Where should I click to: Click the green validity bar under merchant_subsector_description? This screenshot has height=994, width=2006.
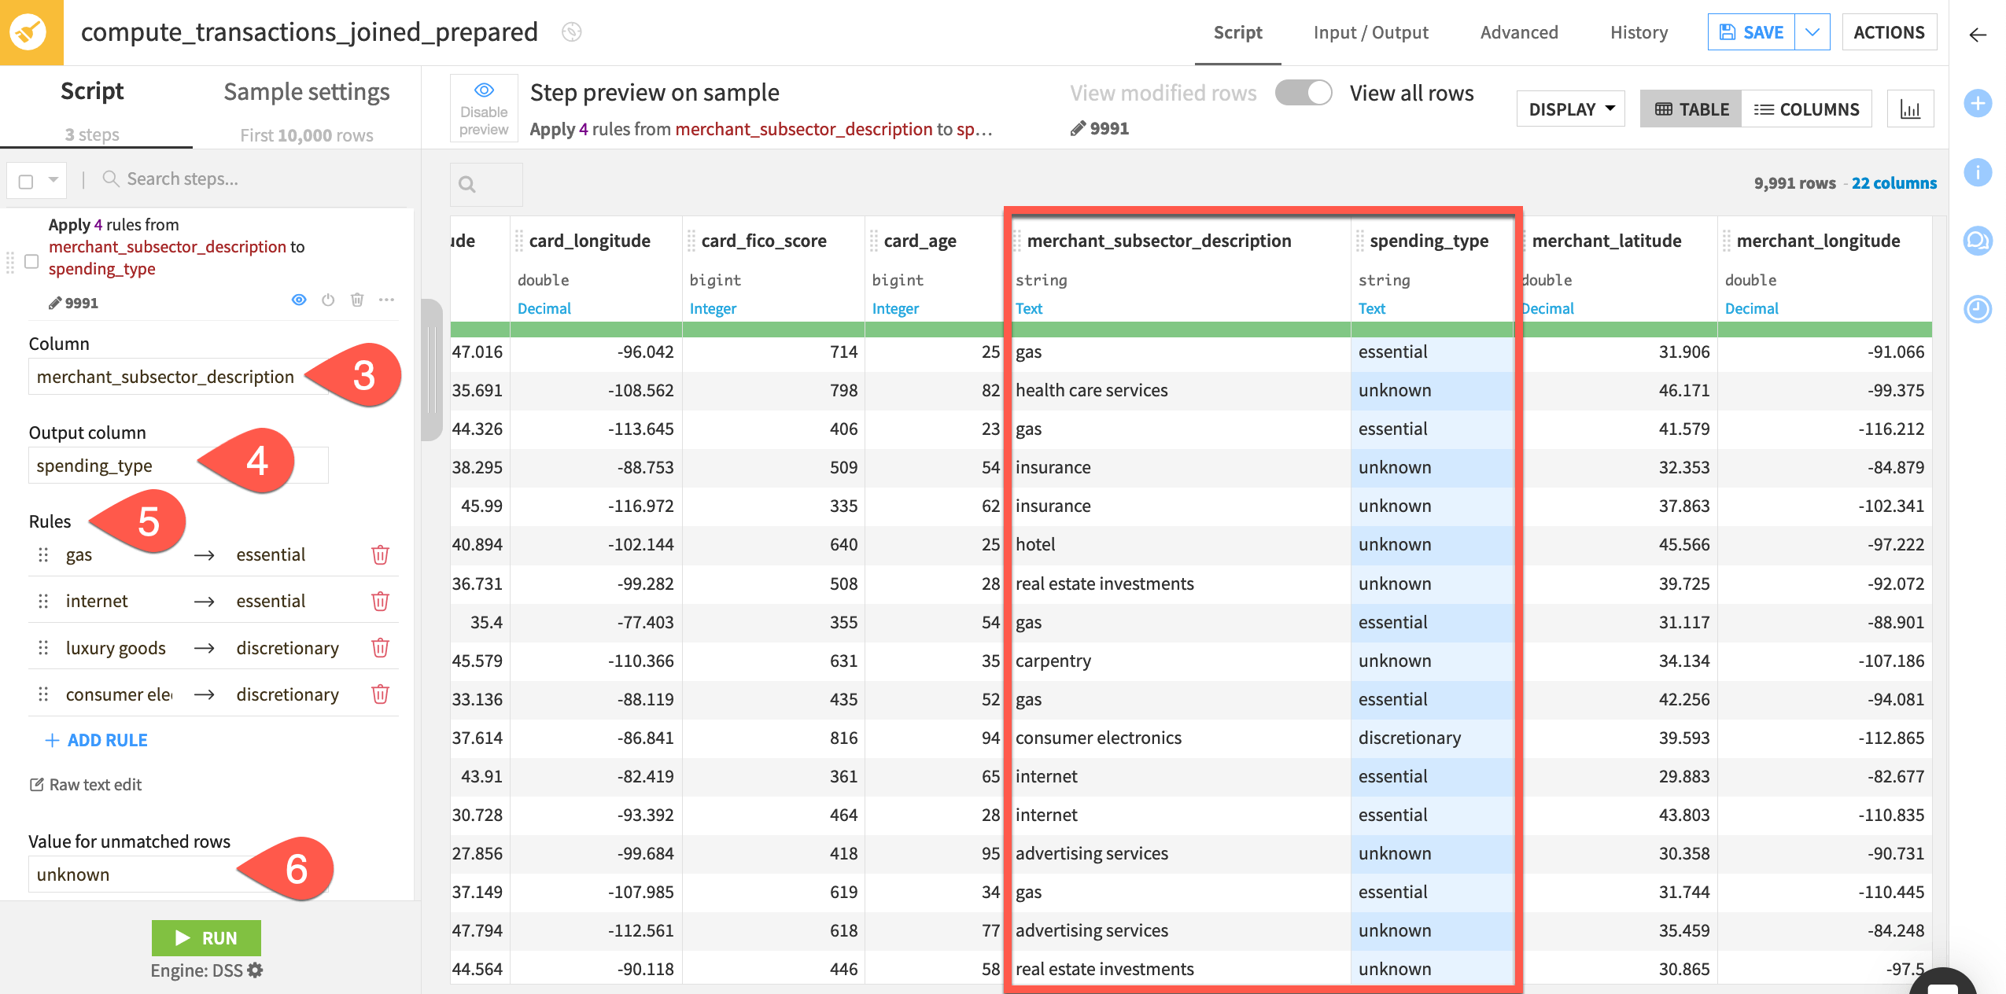tap(1180, 329)
